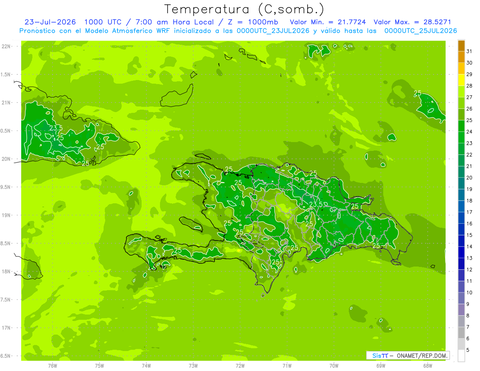Click the colorbar swatch between 29 and 30

click(x=461, y=68)
